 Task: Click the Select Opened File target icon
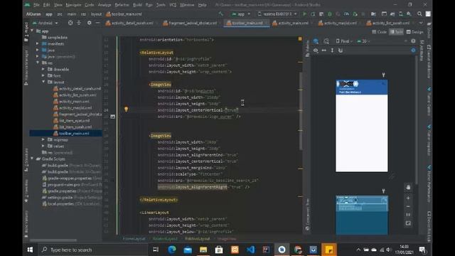pyautogui.click(x=70, y=23)
